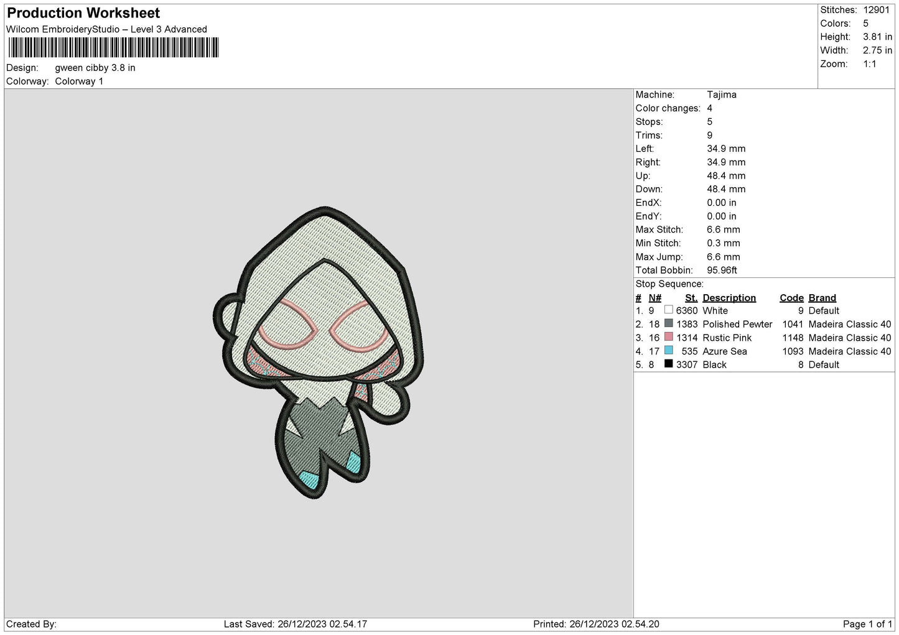Image resolution: width=899 pixels, height=635 pixels.
Task: Select height value "3.81 in"
Action: pyautogui.click(x=877, y=37)
